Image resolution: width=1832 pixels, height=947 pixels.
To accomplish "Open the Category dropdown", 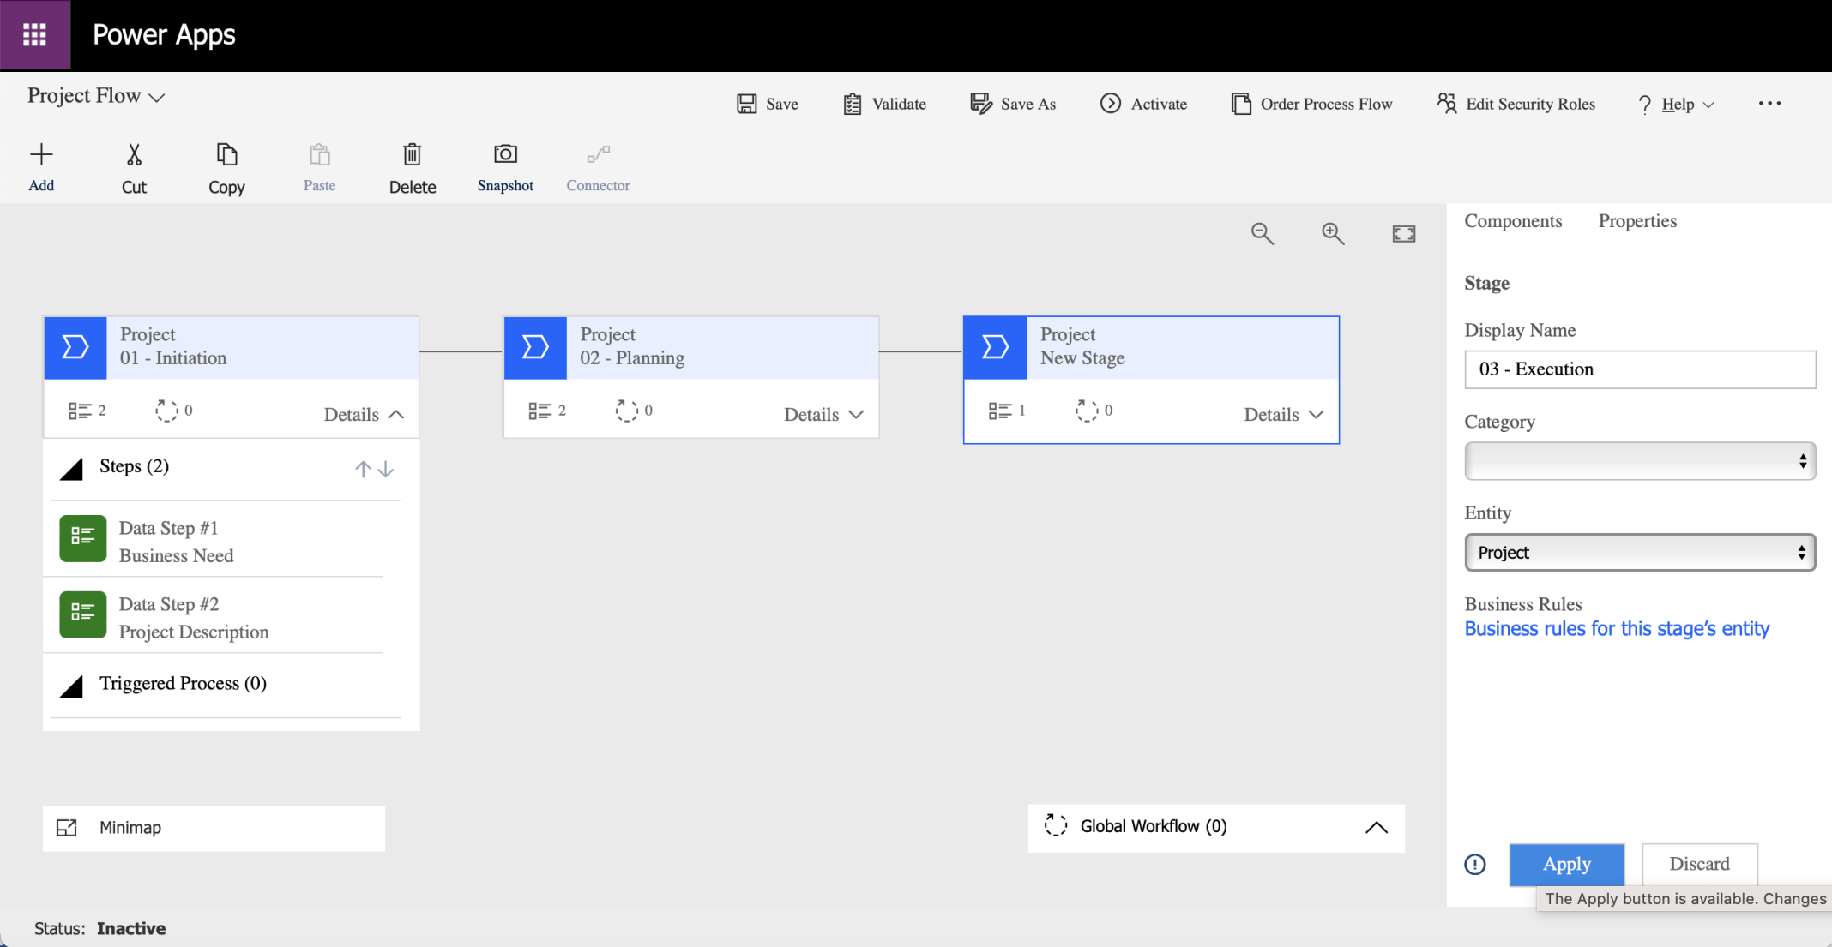I will pos(1639,461).
